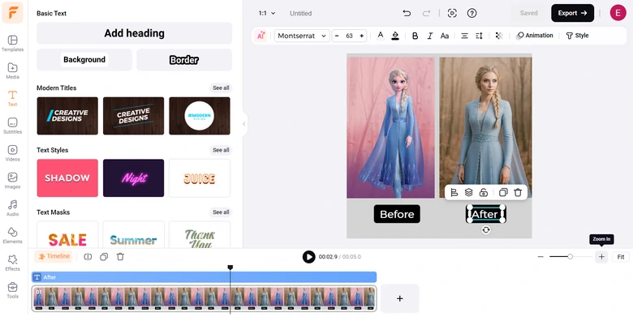Screen dimensions: 633x321
Task: Add the Border basic text style
Action: click(x=184, y=60)
